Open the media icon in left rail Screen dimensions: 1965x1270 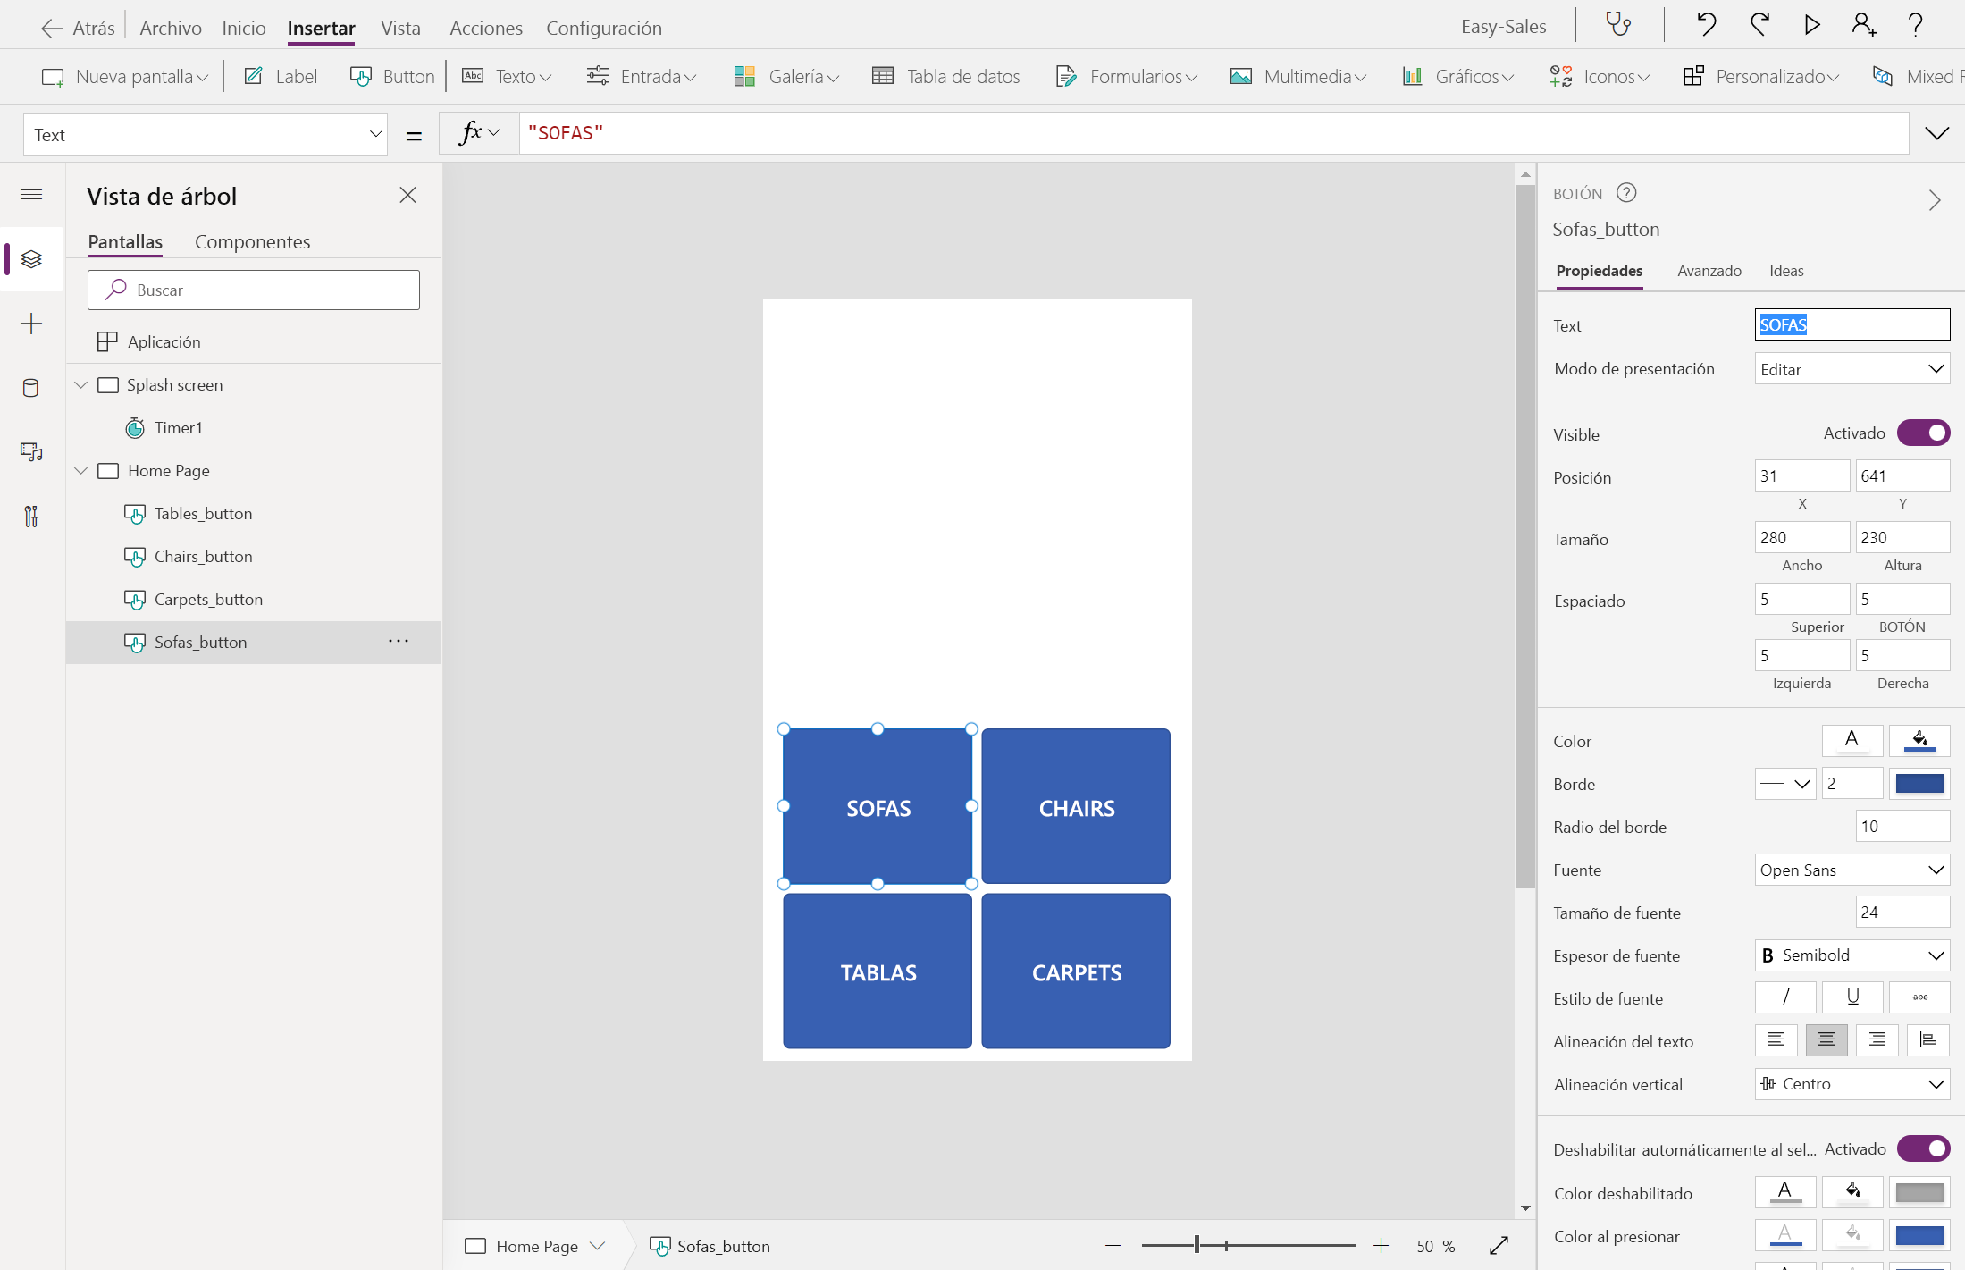click(31, 452)
